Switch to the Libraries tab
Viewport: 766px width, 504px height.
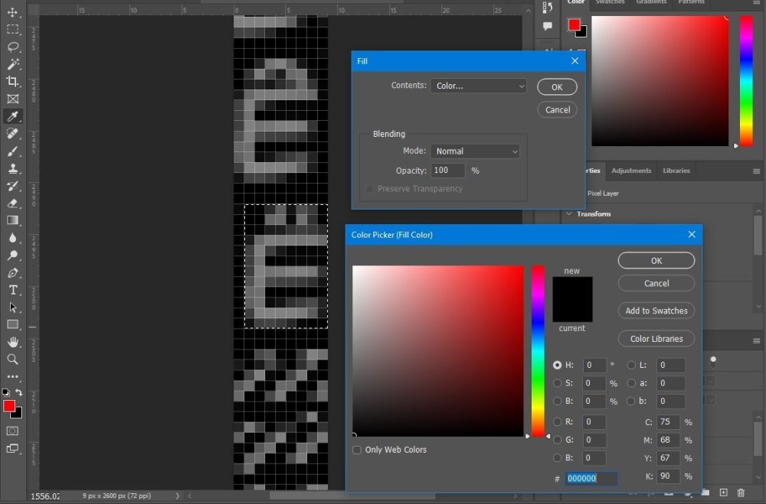(676, 171)
